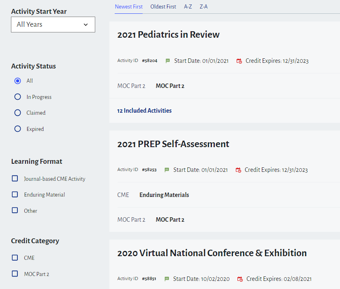Enable the Enduring Material learning format
The width and height of the screenshot is (340, 289).
tap(15, 195)
